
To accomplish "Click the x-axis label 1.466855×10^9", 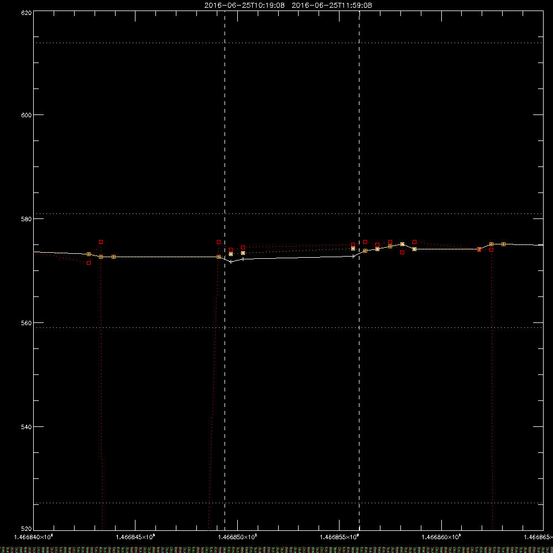I will 340,537.
